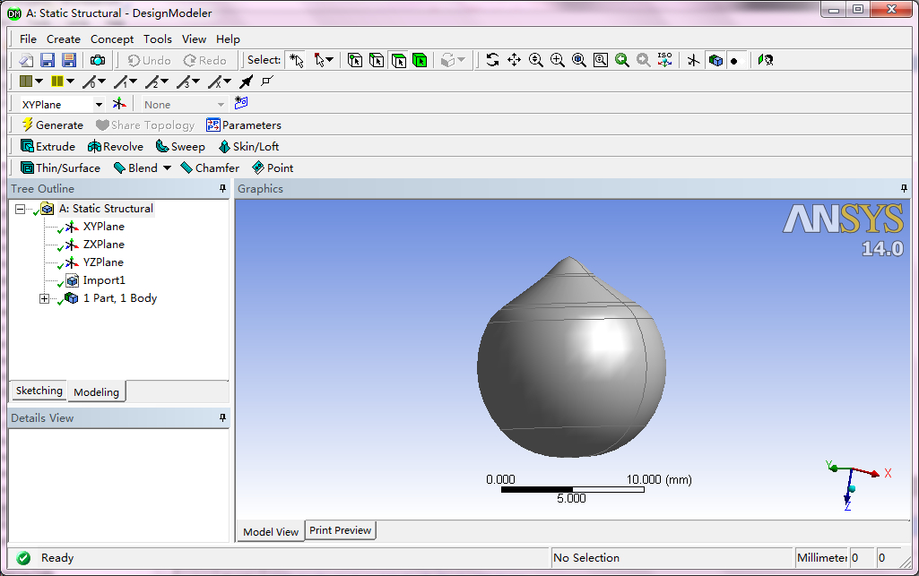Open the View menu
Image resolution: width=919 pixels, height=576 pixels.
pyautogui.click(x=194, y=39)
